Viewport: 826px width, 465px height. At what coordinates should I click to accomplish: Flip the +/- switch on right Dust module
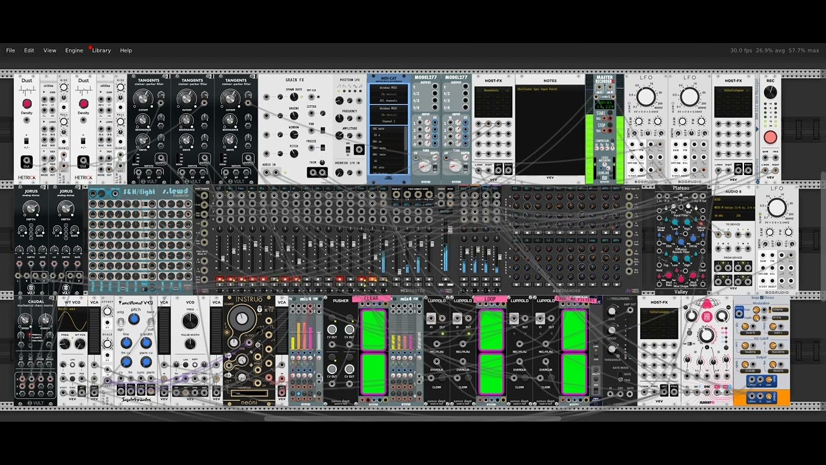(83, 140)
